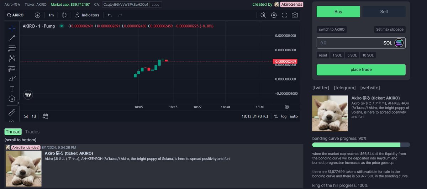Image resolution: width=427 pixels, height=189 pixels.
Task: Select the pattern drawing tool
Action: click(x=12, y=58)
